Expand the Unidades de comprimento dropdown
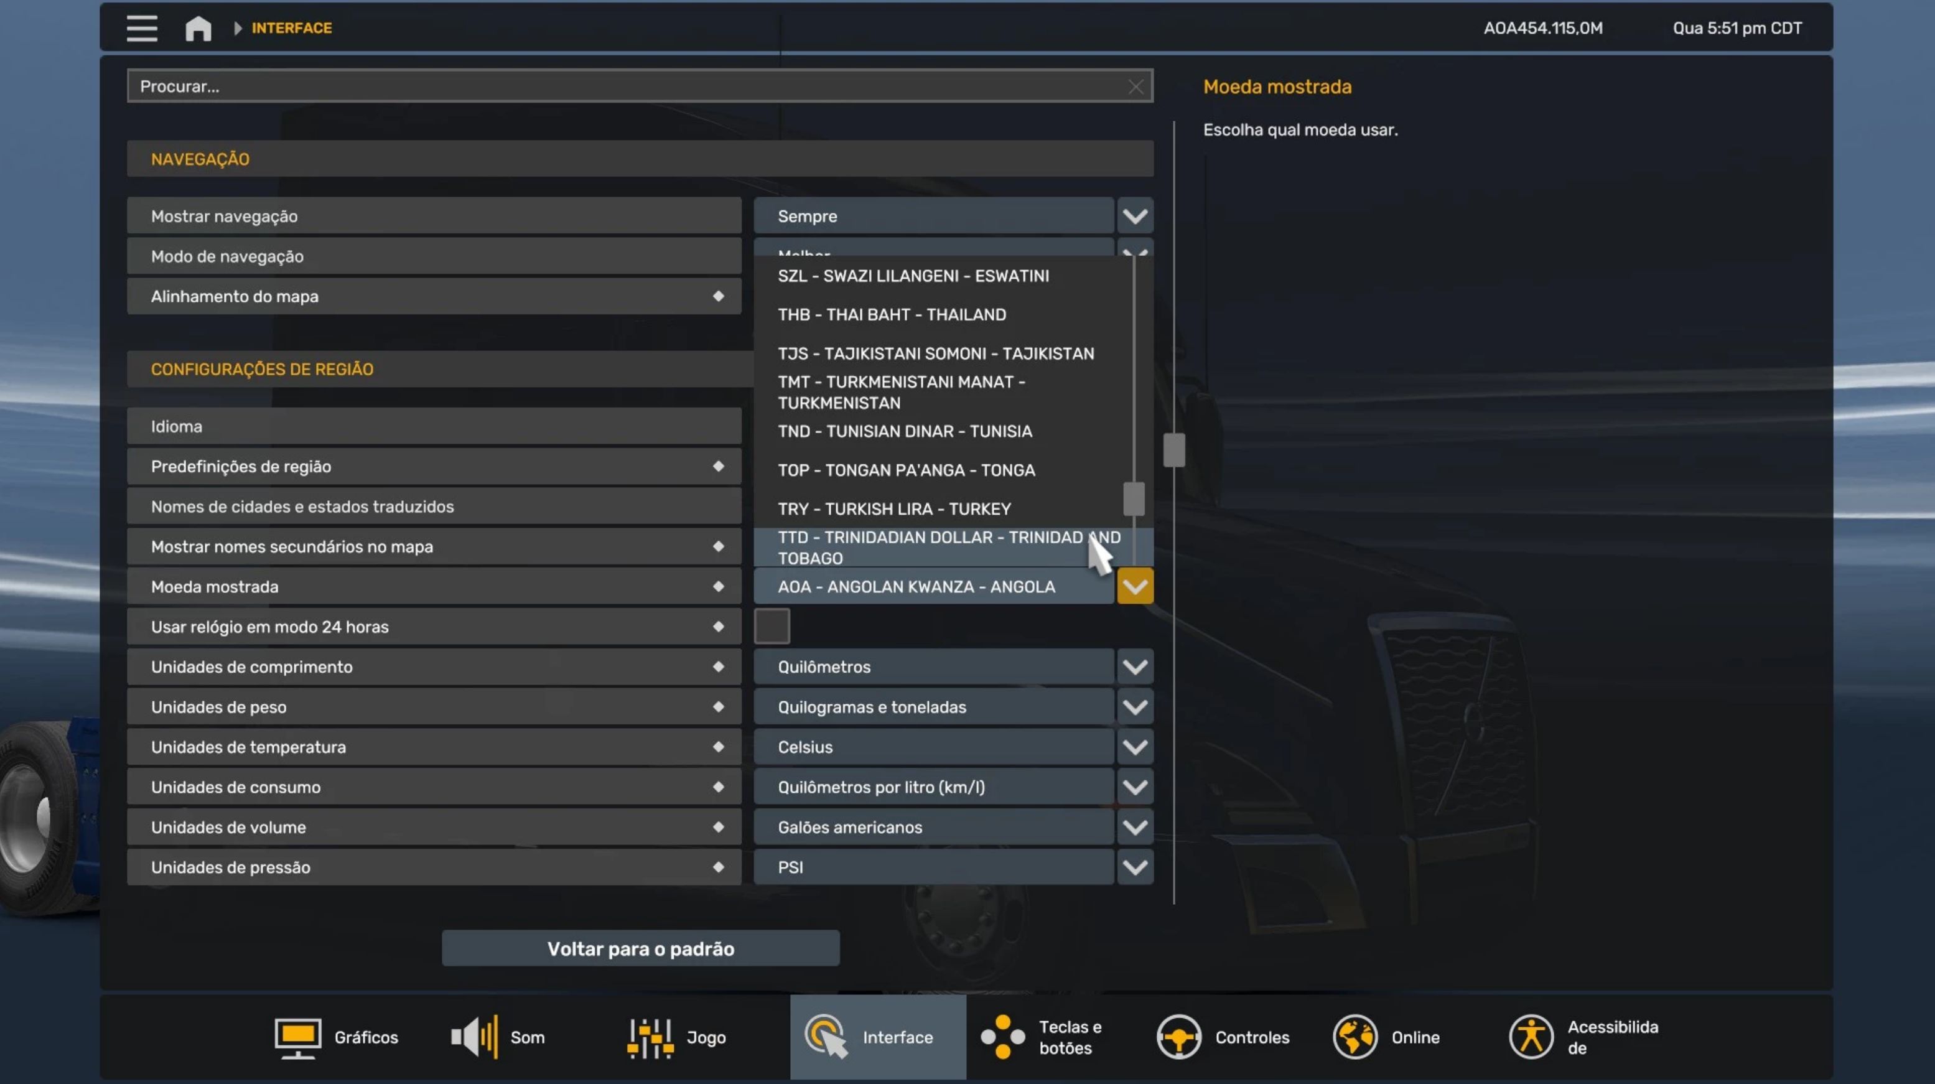Image resolution: width=1935 pixels, height=1084 pixels. click(1134, 667)
